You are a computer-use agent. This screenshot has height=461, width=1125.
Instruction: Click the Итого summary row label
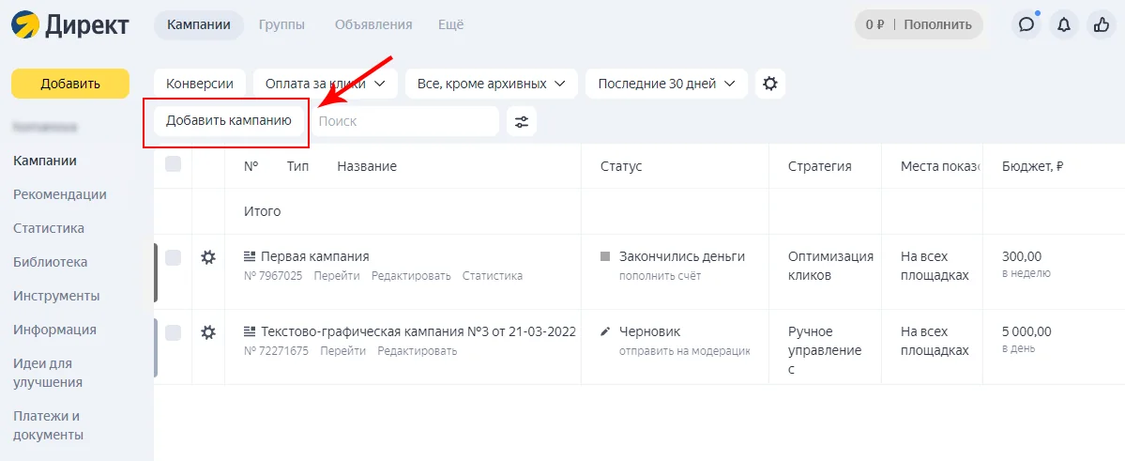(263, 211)
